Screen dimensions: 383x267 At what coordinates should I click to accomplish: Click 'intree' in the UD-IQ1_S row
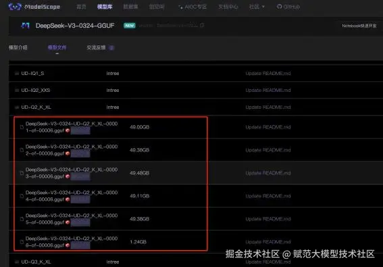click(113, 74)
